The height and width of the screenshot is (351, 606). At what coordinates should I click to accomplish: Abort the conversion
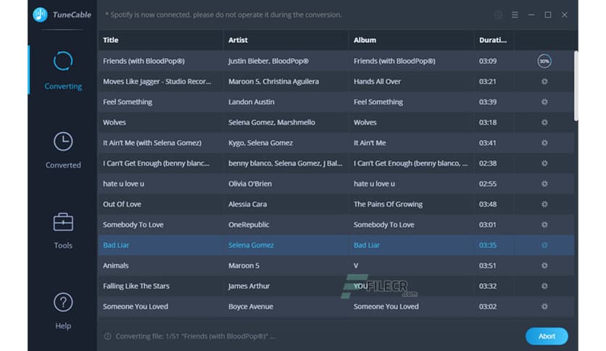tap(547, 336)
